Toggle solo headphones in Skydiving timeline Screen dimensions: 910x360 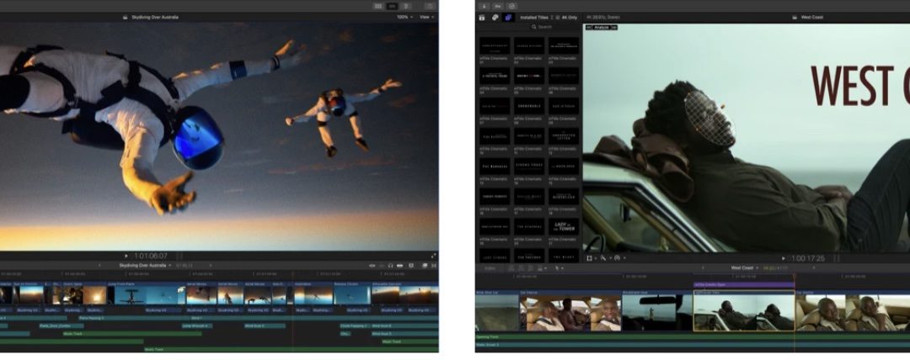[391, 266]
